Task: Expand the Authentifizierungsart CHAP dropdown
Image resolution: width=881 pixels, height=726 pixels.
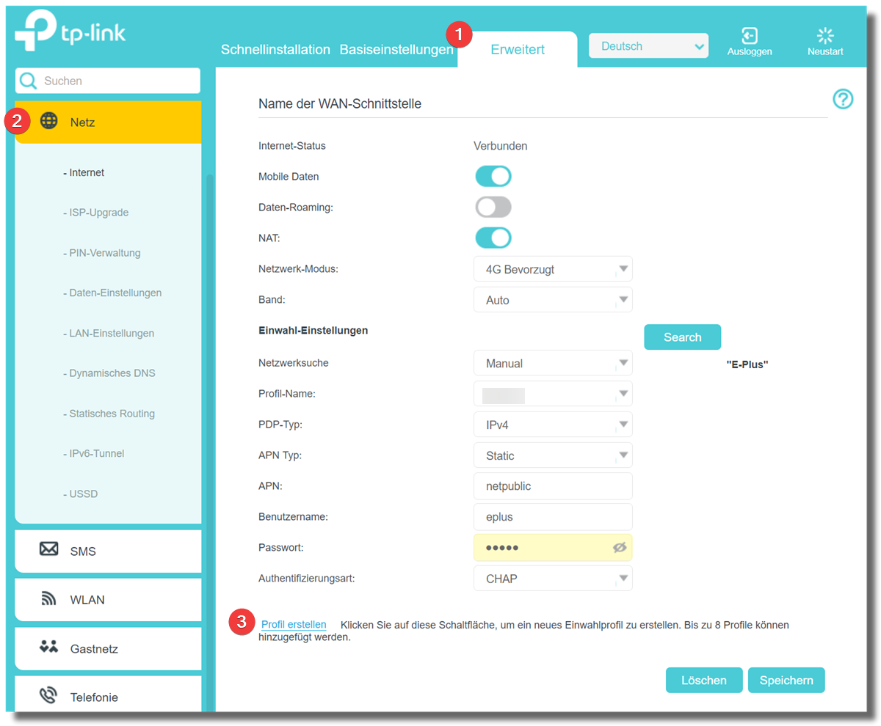Action: point(553,579)
